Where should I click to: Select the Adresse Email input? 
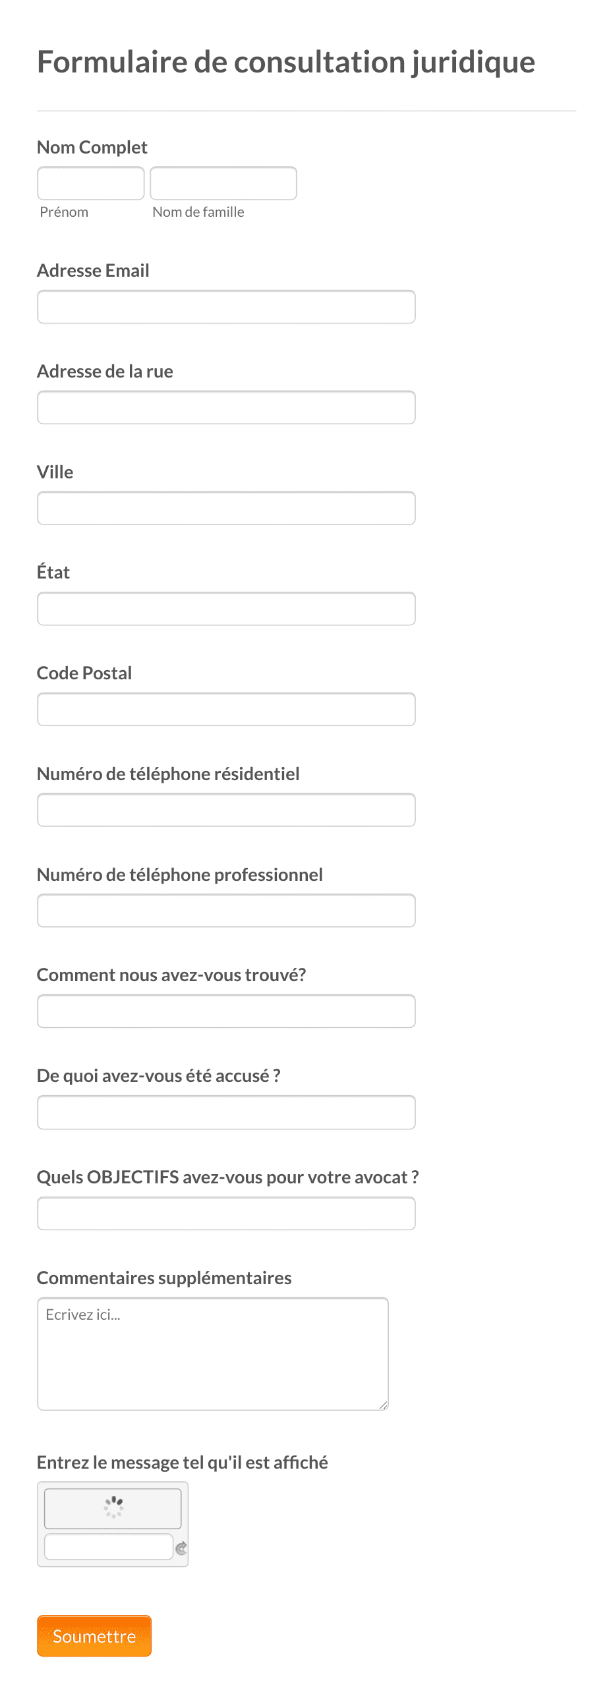(x=226, y=307)
